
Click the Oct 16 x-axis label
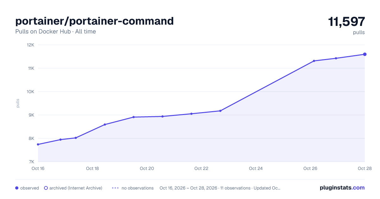(38, 168)
